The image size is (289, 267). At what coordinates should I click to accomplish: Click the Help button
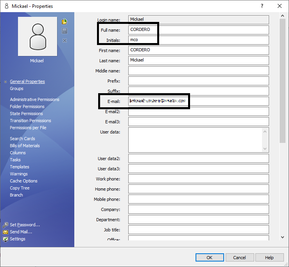(269, 258)
